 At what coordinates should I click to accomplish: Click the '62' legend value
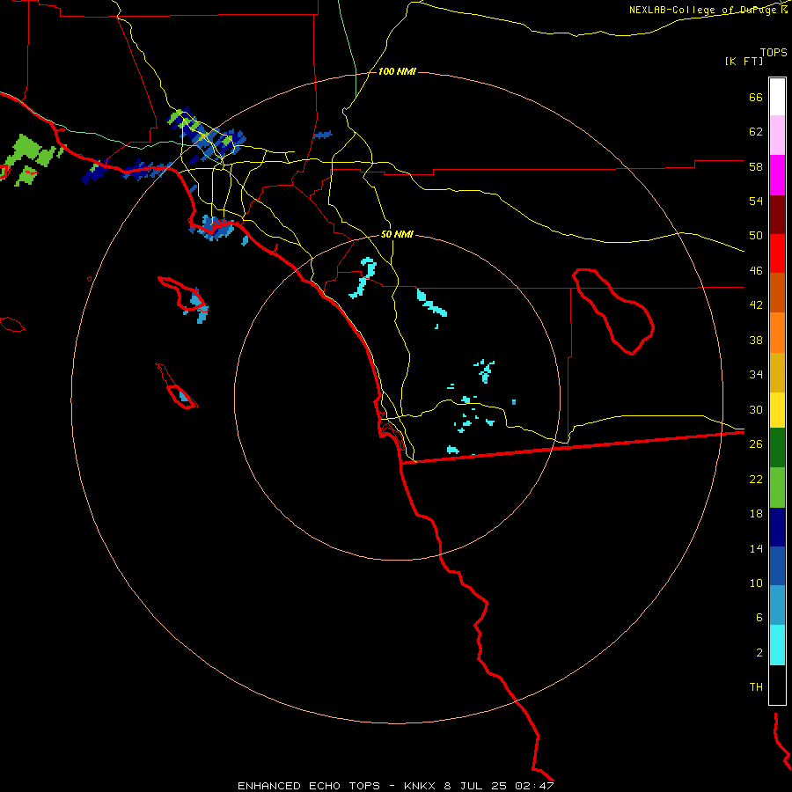756,132
